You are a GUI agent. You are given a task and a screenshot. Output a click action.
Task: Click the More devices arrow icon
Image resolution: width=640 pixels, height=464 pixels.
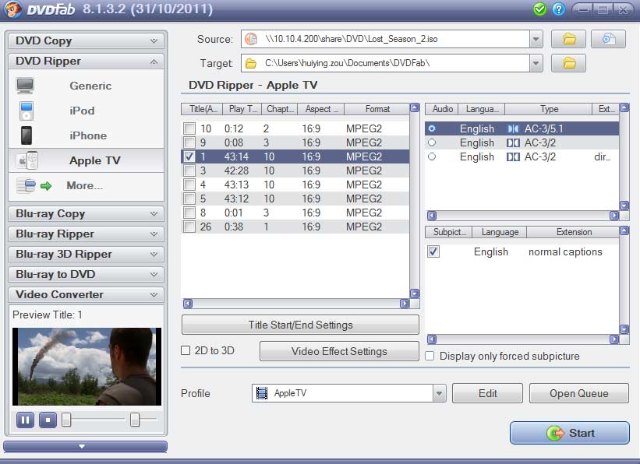(46, 186)
